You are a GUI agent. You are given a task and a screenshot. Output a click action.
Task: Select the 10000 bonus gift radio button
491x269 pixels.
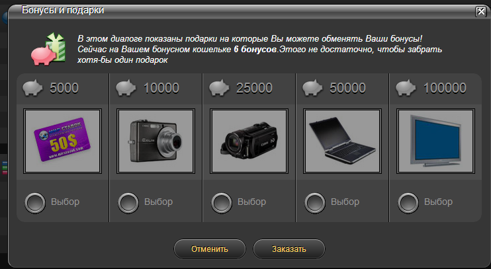tap(128, 203)
